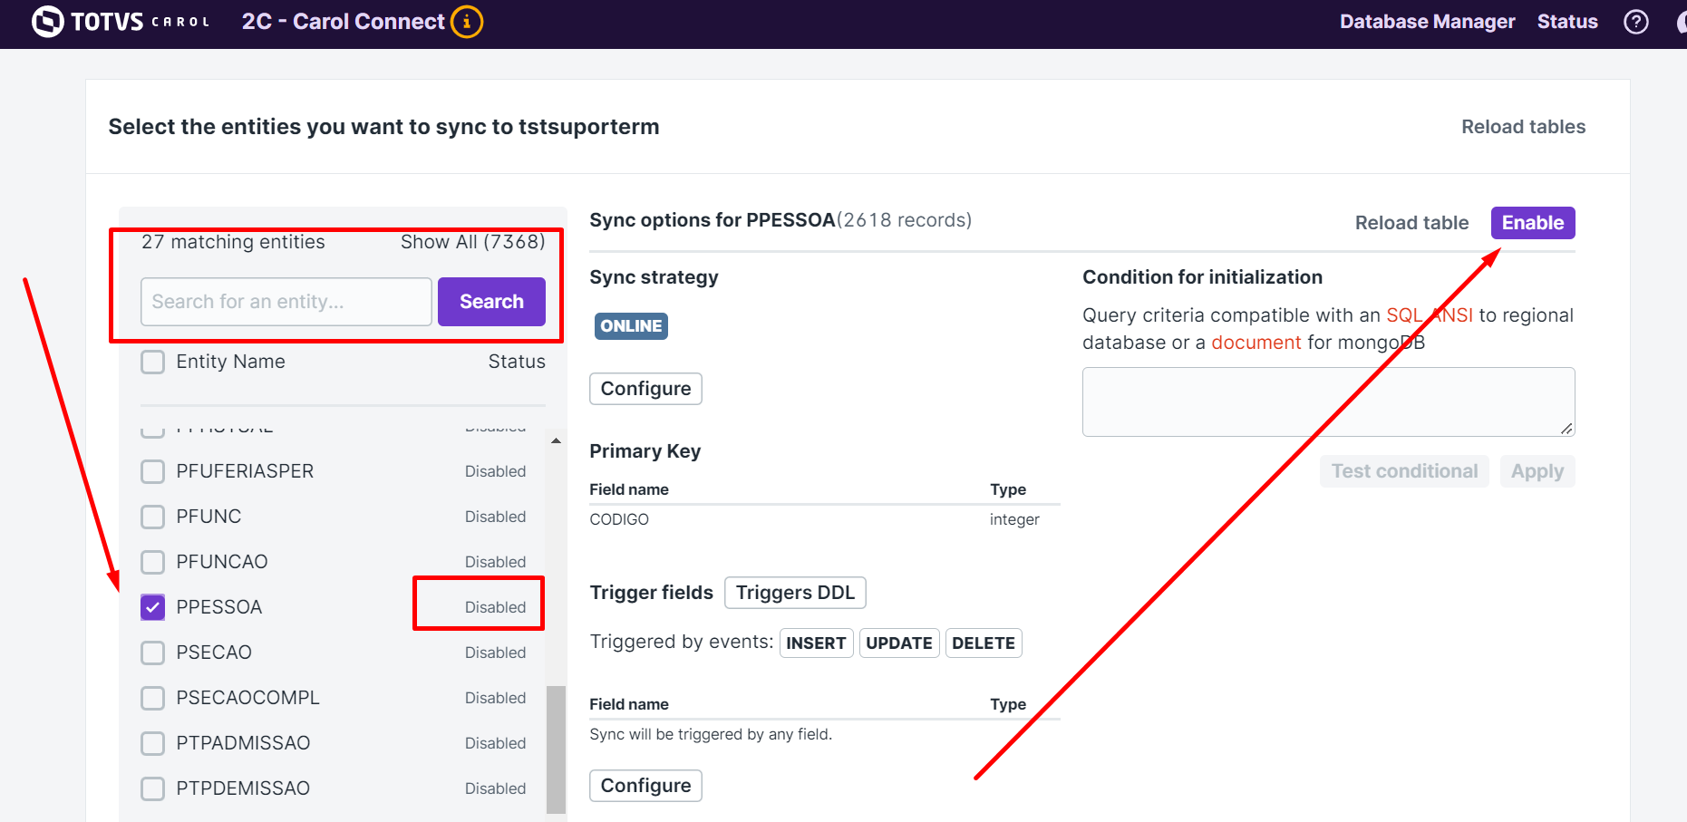Open the user profile icon

click(x=1682, y=21)
